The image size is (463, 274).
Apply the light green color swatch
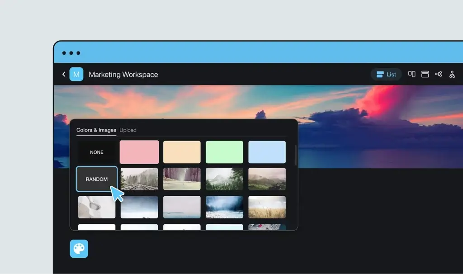[x=224, y=152]
